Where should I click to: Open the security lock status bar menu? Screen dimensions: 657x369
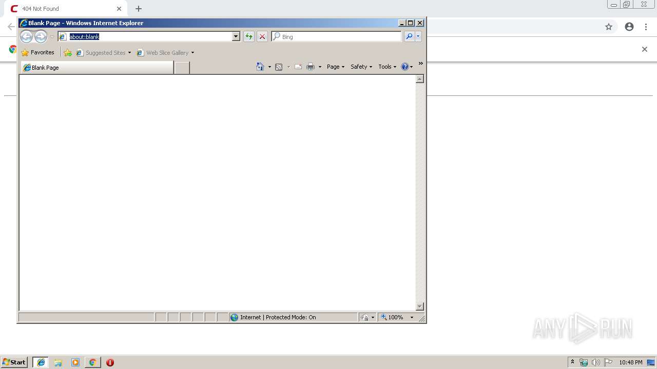(368, 317)
